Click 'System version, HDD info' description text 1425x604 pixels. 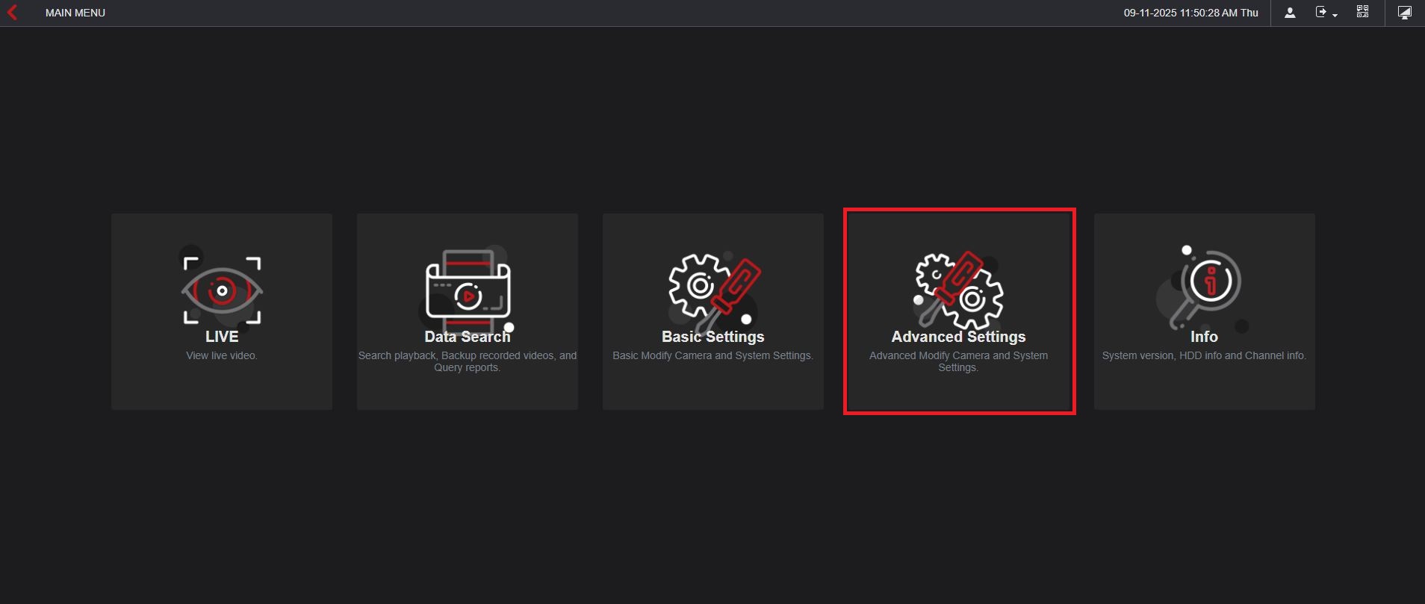pos(1204,356)
